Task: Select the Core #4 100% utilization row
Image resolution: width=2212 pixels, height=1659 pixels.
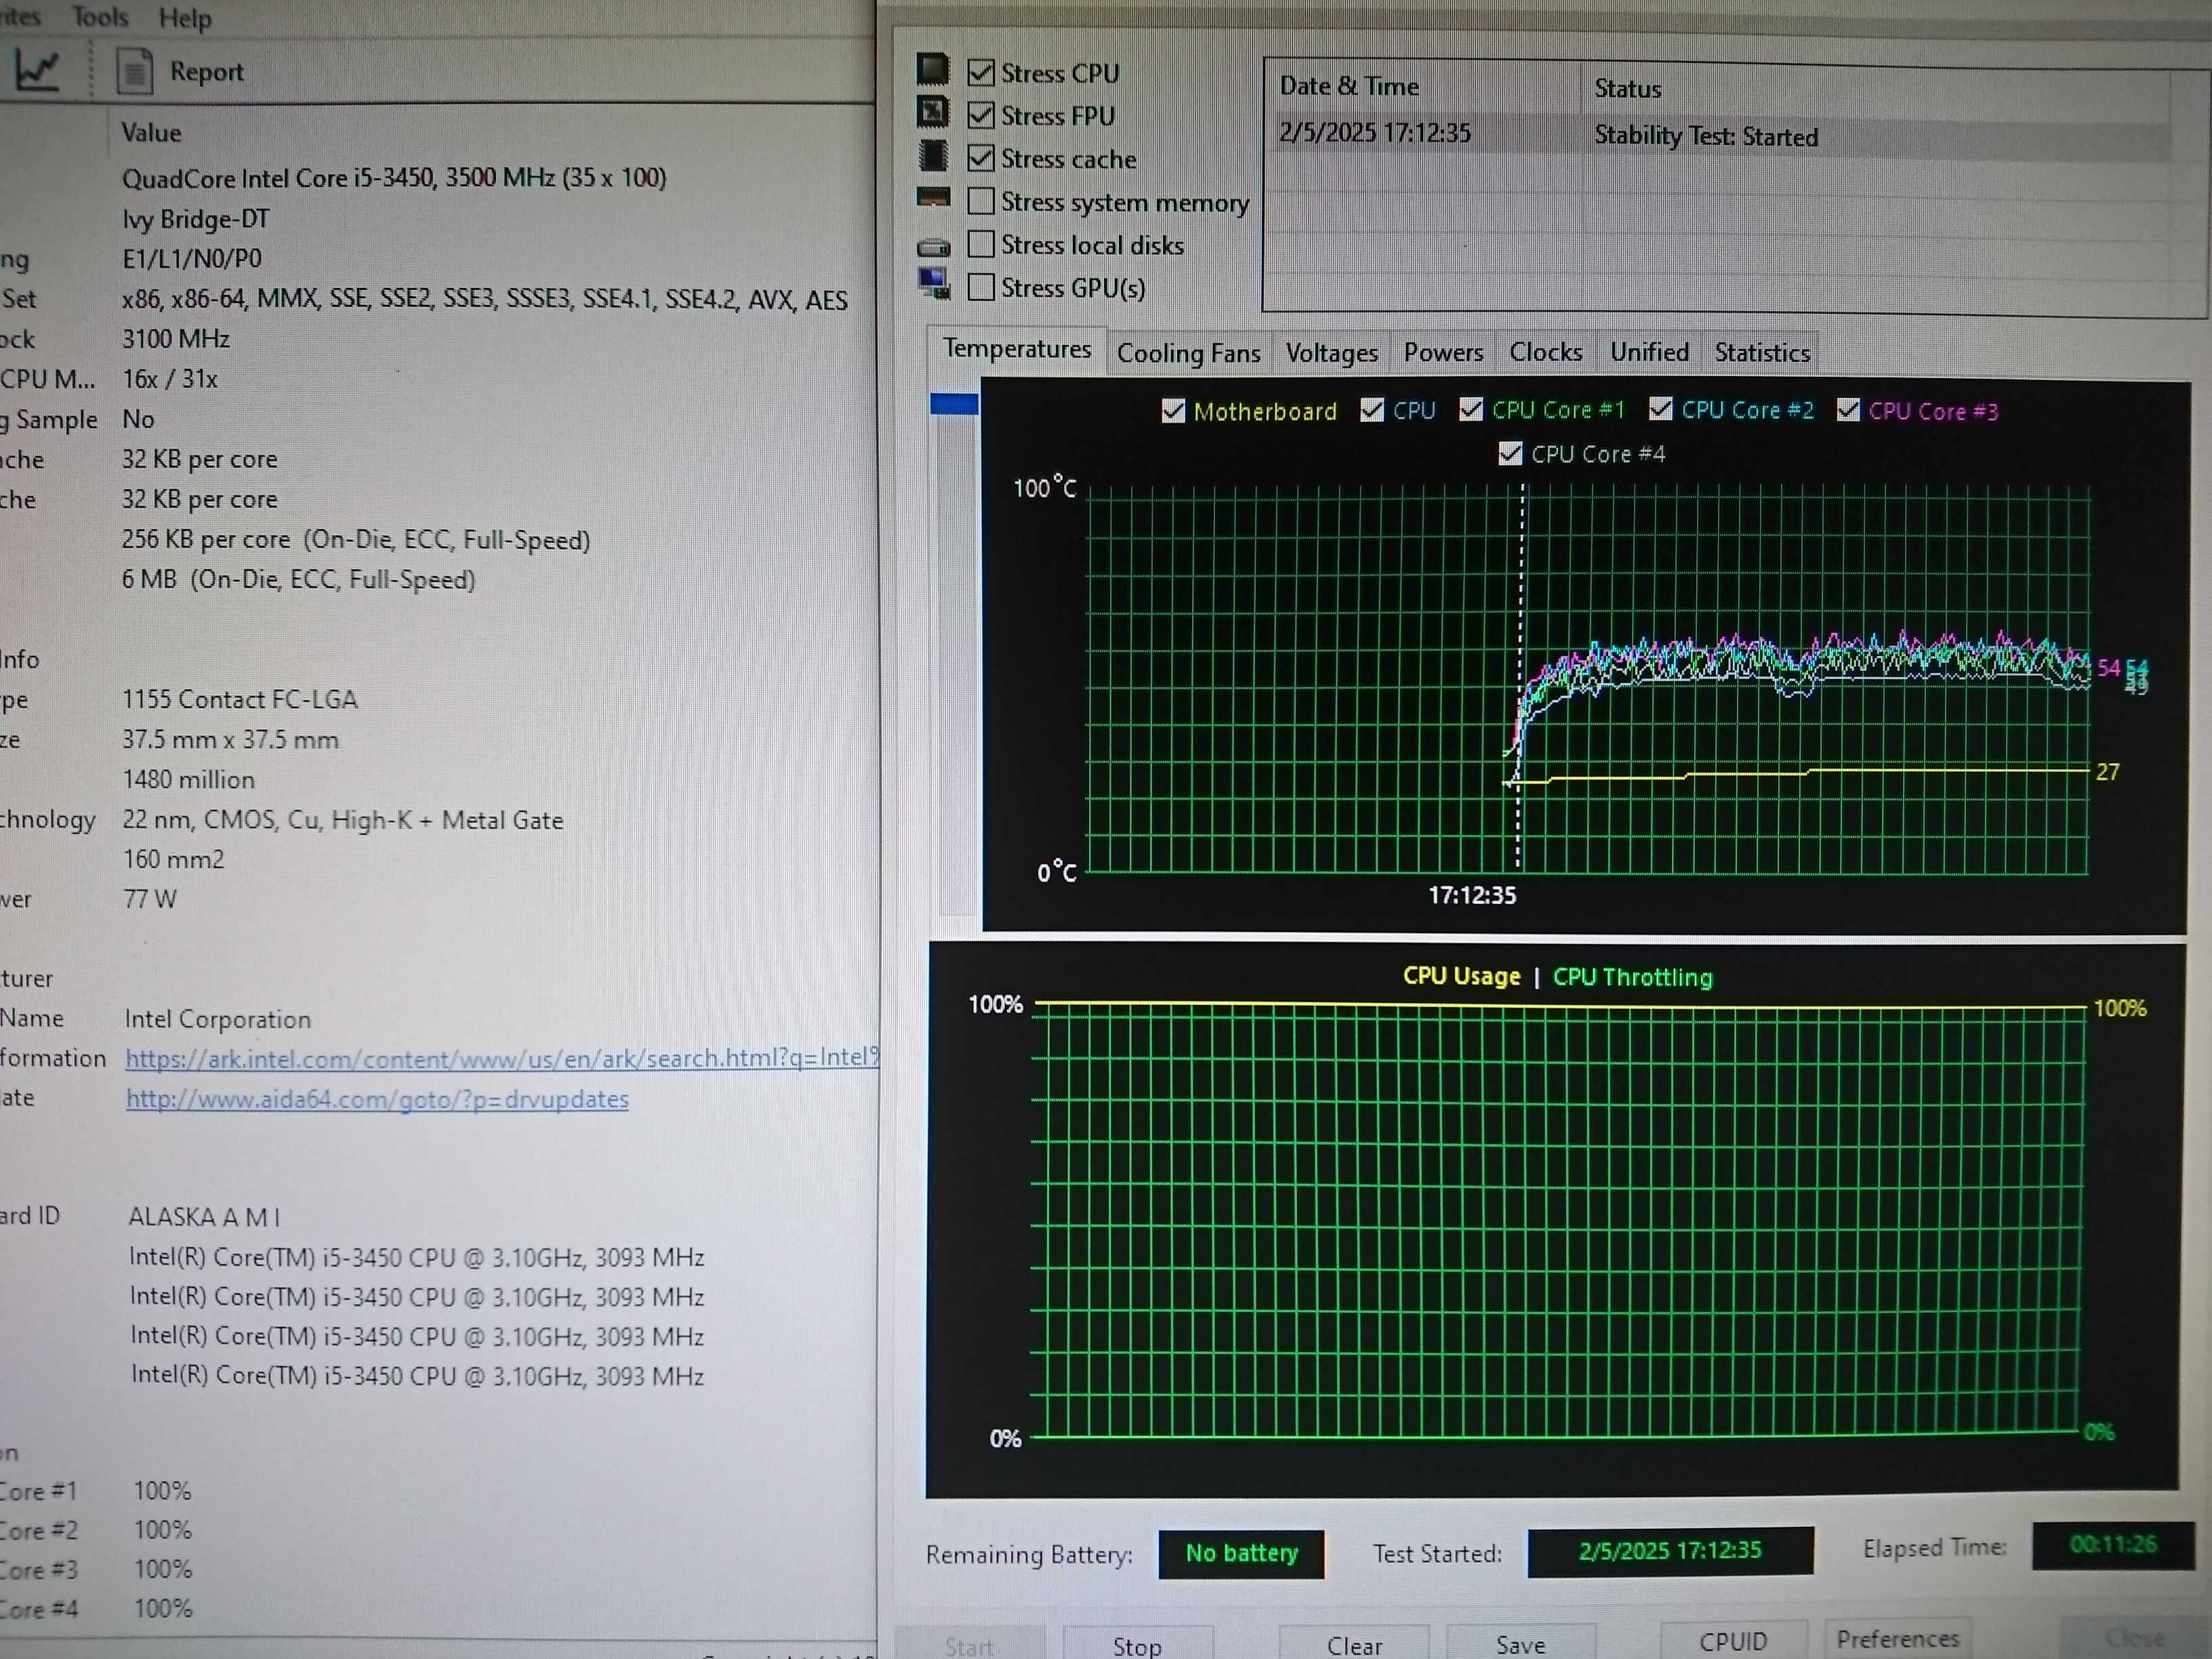Action: coord(96,1609)
